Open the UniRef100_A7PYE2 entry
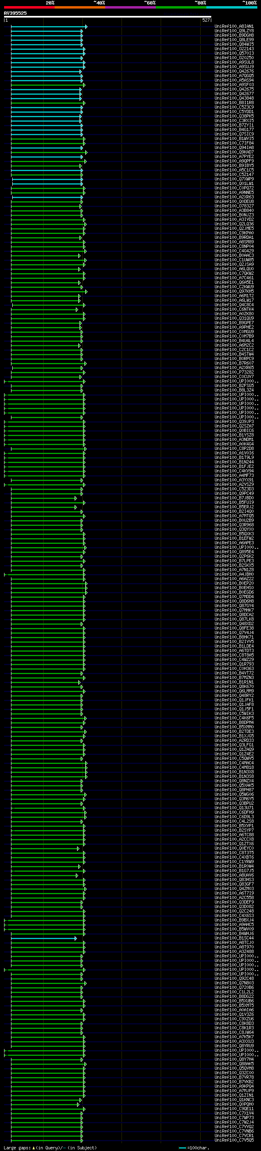The height and width of the screenshot is (1151, 261). (x=234, y=157)
